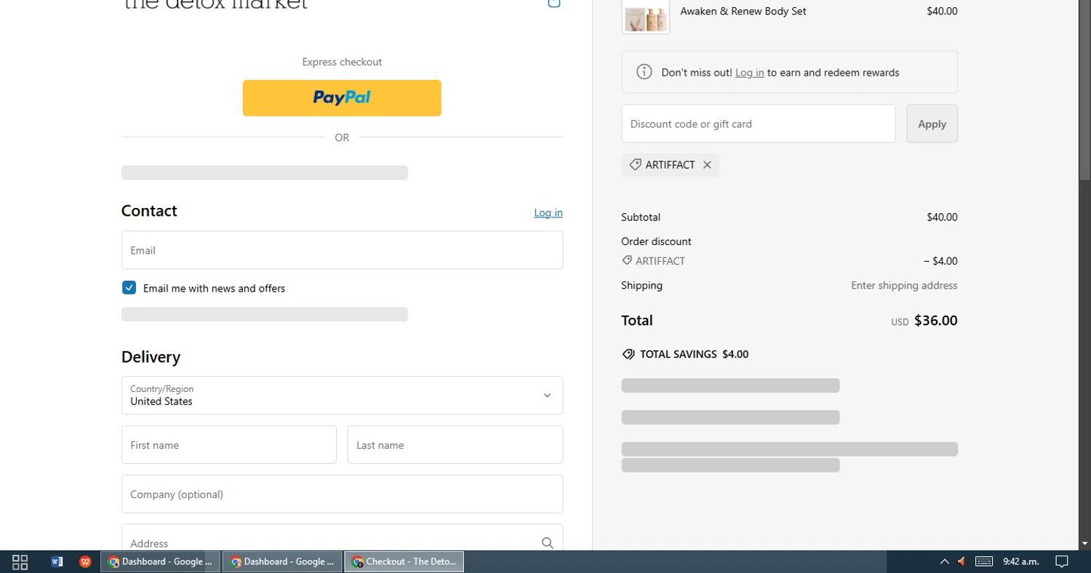
Task: Click the Company (optional) field
Action: coord(342,494)
